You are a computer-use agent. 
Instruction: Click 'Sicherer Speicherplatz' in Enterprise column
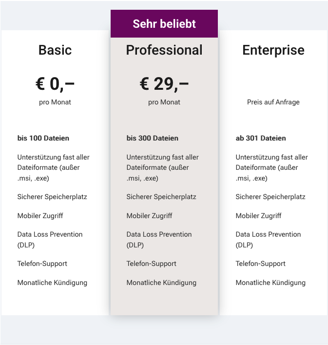point(270,197)
